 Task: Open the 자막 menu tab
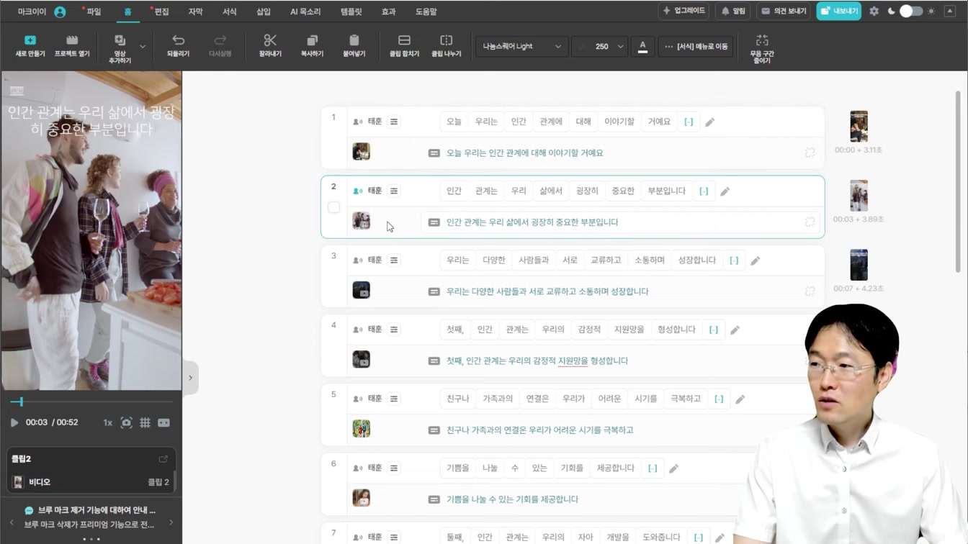coord(195,12)
